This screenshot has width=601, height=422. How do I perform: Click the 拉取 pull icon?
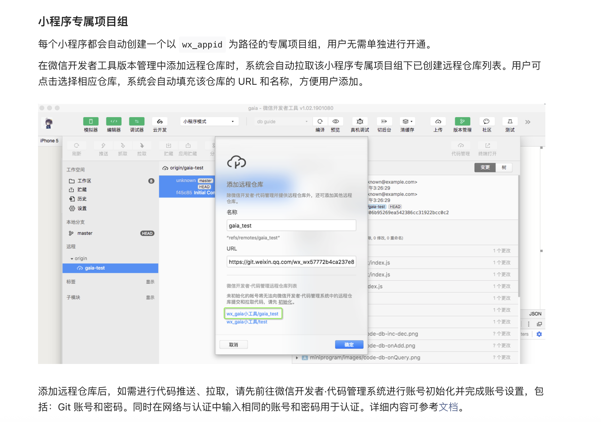142,146
